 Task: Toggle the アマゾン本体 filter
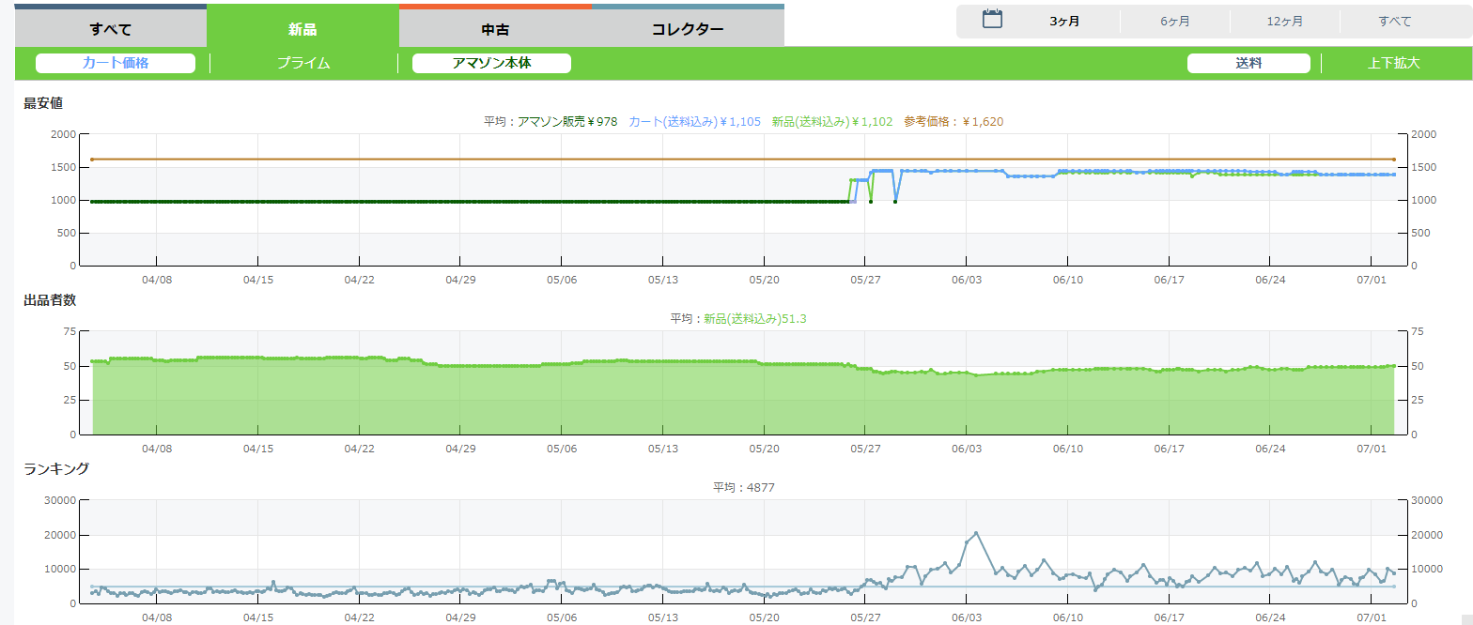tap(491, 63)
